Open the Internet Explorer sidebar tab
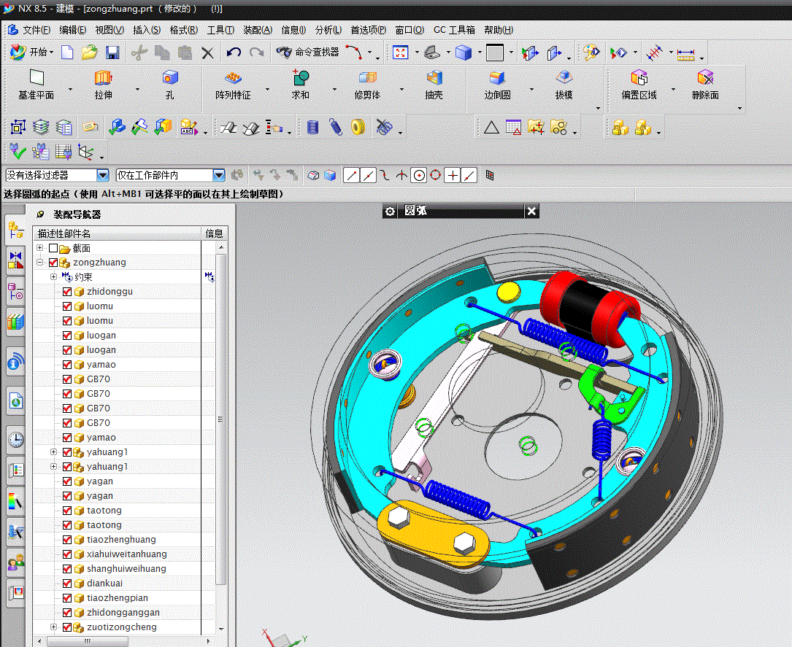 click(15, 402)
